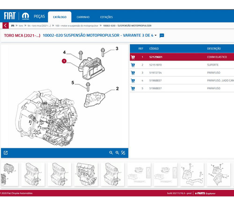Viewport: 234px width, 206px height.
Task: Open fifth engine block thumbnail
Action: (112, 174)
